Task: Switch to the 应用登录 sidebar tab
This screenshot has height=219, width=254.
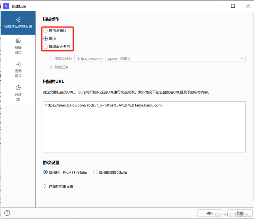Action: (18, 70)
